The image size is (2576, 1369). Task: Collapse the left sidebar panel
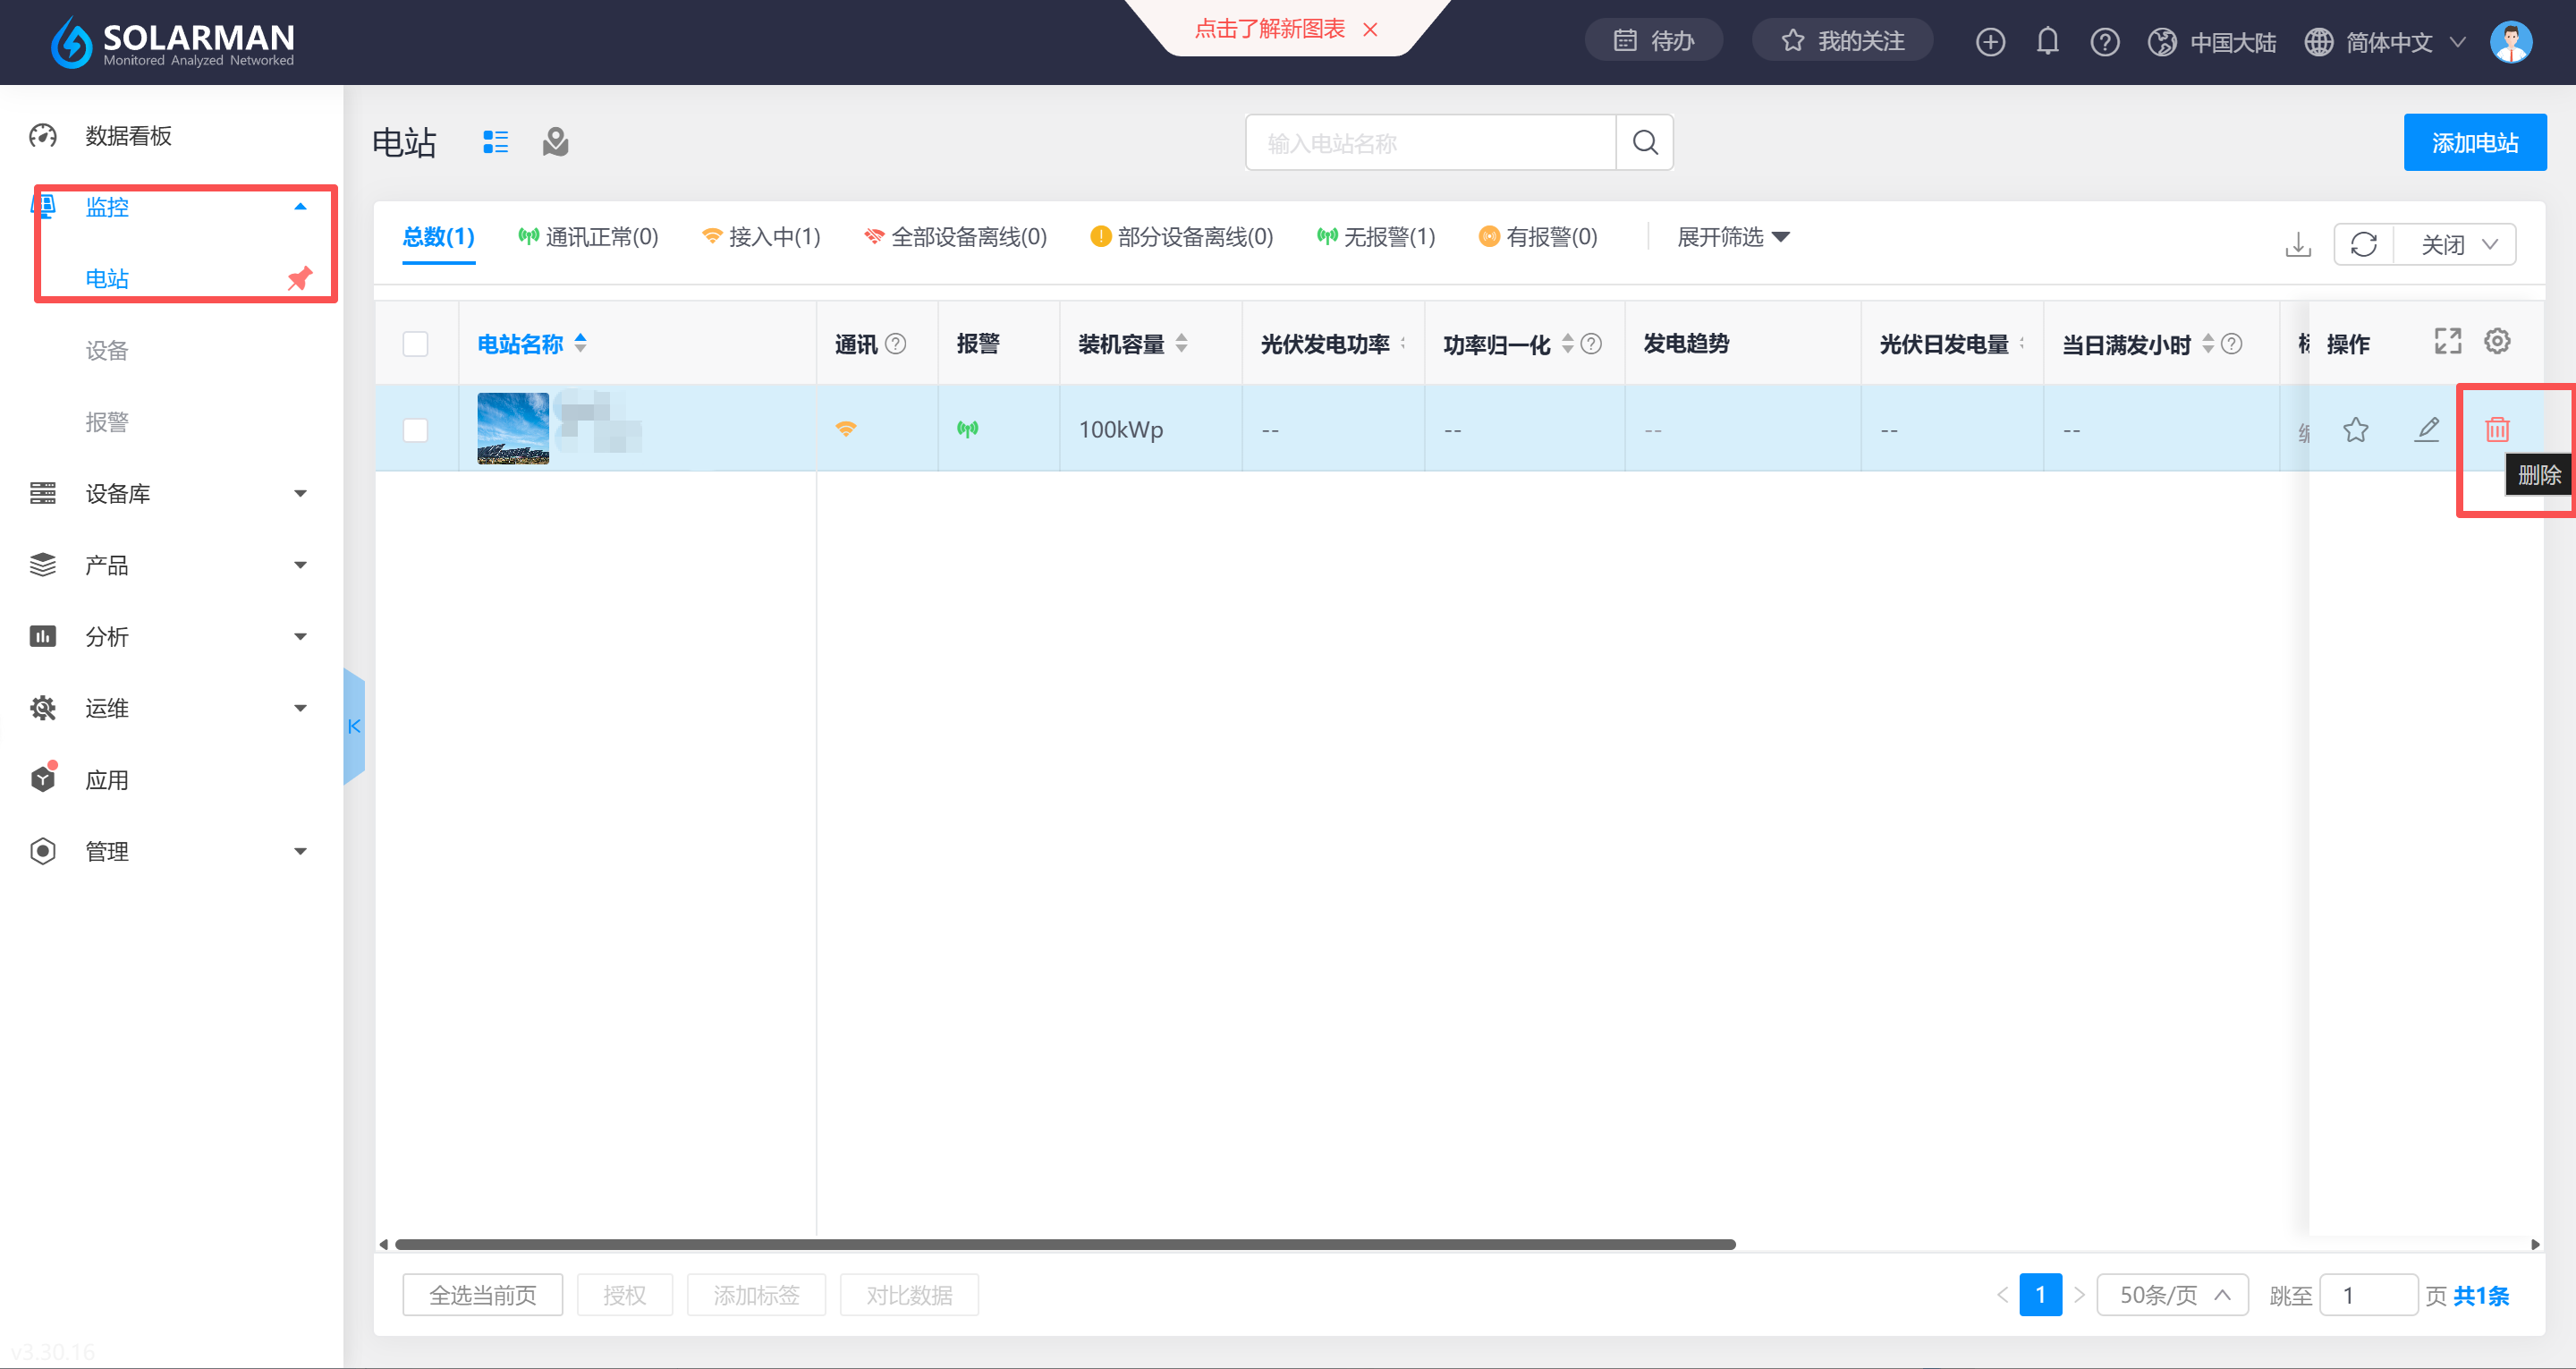click(354, 727)
